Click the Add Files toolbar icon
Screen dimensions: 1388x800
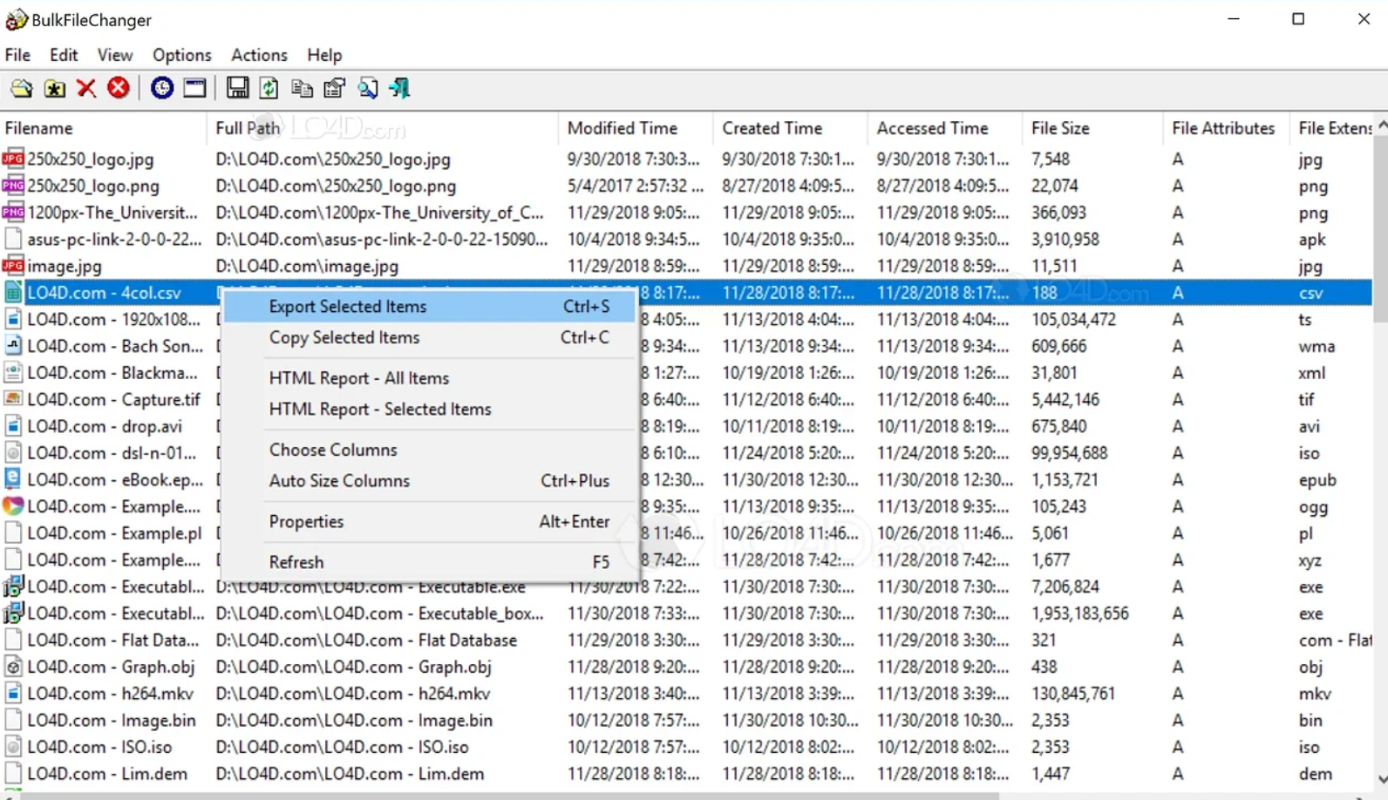pos(22,88)
